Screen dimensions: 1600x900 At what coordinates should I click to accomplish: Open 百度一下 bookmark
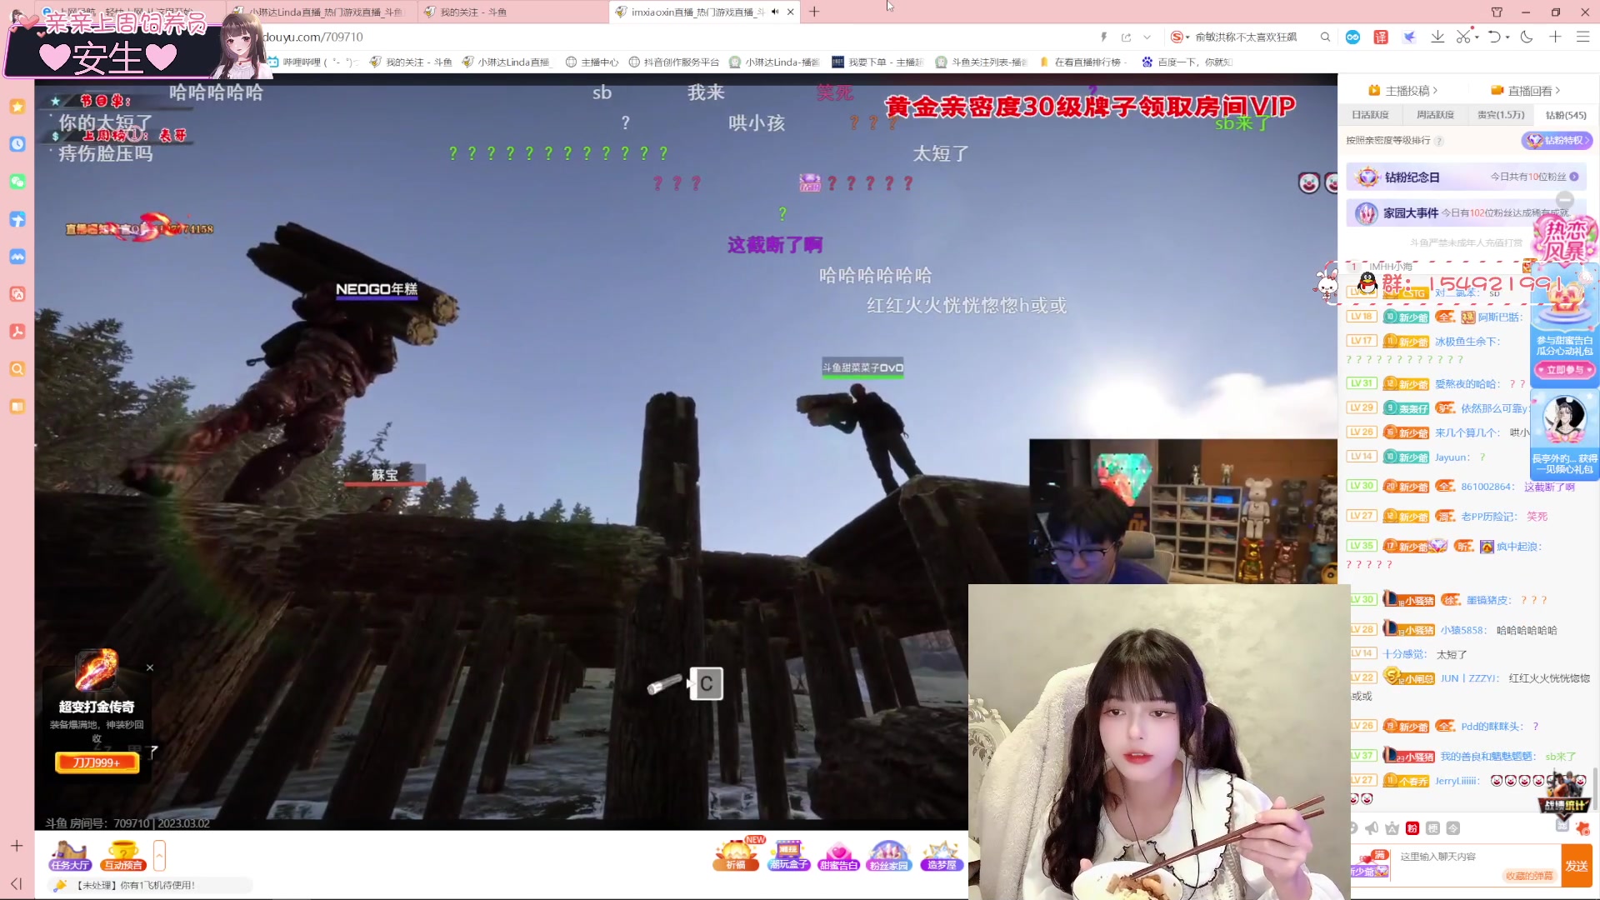point(1187,62)
